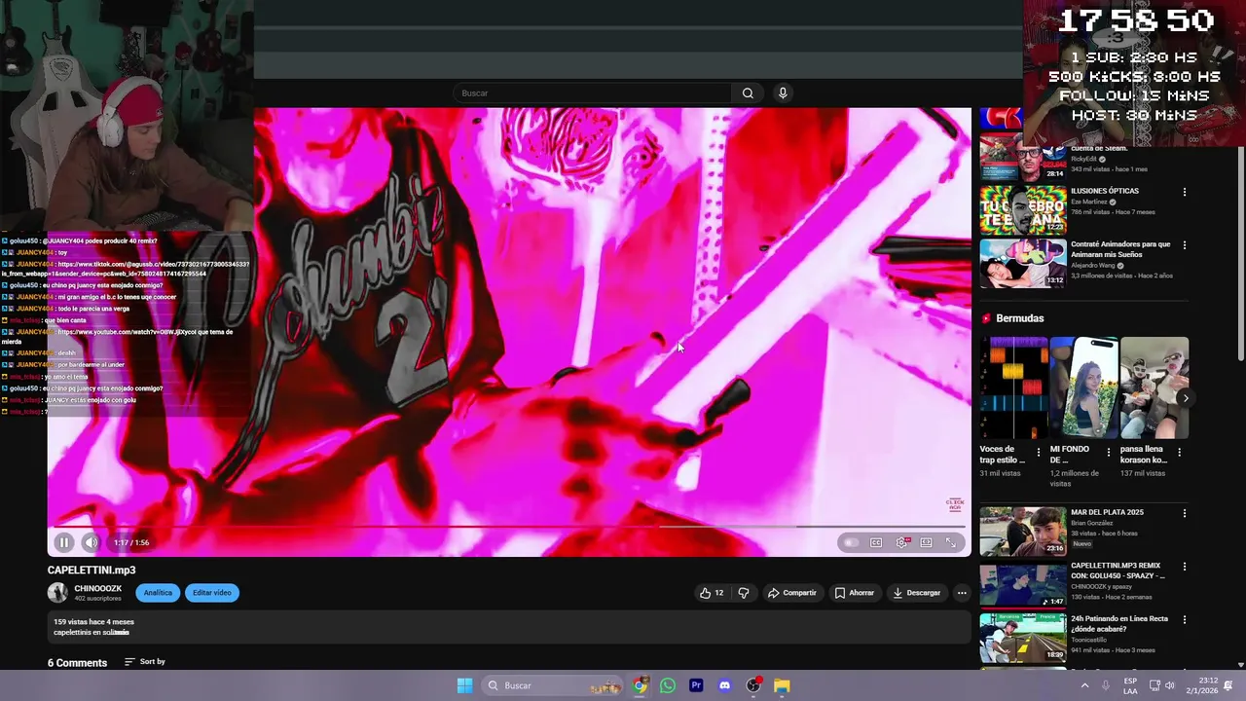Open options for MAR DEL PLATA 2025
This screenshot has height=701, width=1246.
[1185, 513]
